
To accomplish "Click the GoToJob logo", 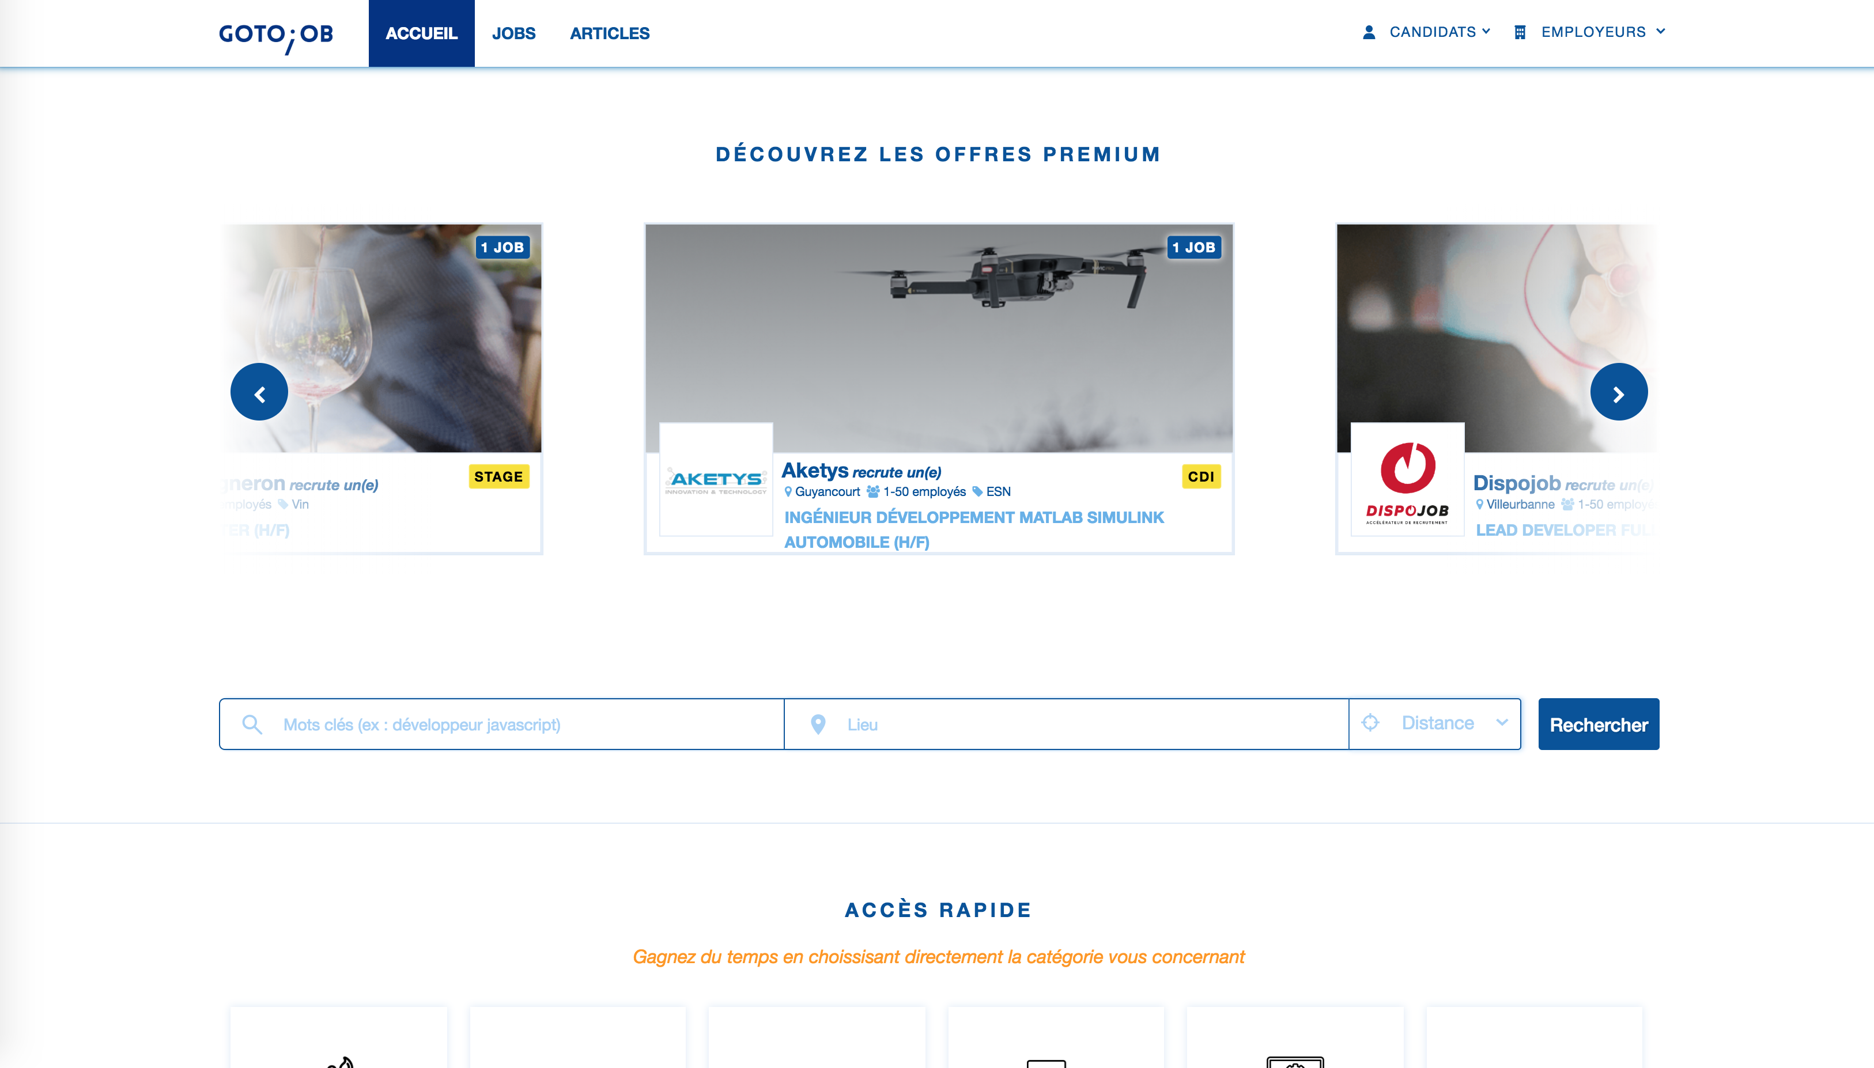I will click(x=276, y=36).
